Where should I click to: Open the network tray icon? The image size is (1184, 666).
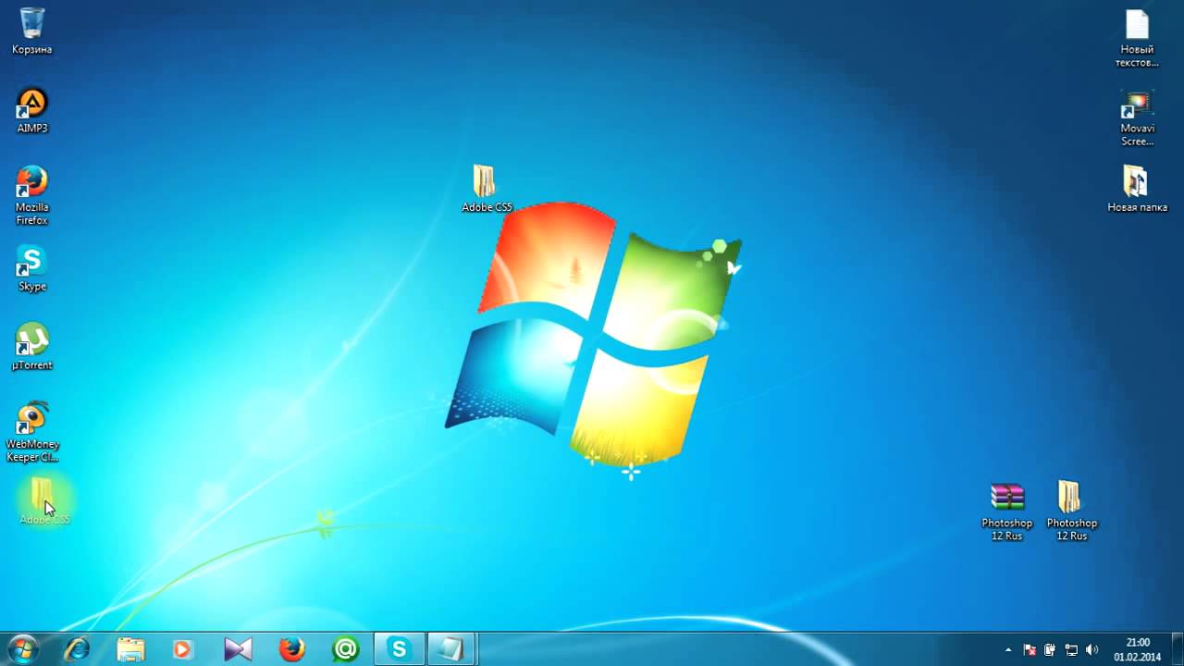click(1071, 650)
